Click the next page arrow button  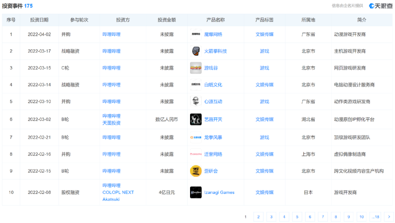coord(389,217)
